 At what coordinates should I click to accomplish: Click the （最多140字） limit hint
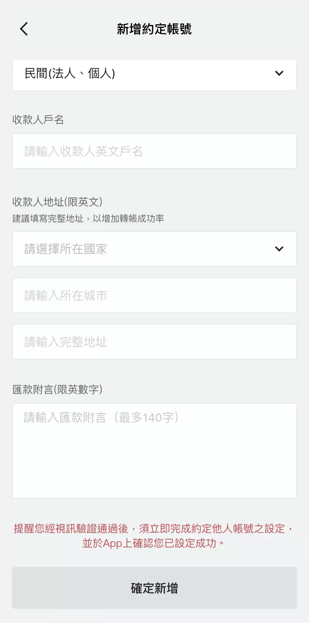(x=147, y=417)
